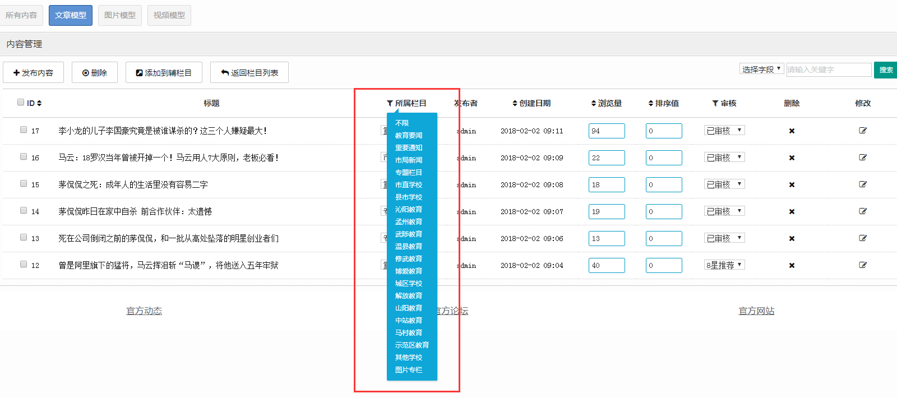
Task: Click the 排序值 field for article 16
Action: [x=664, y=158]
